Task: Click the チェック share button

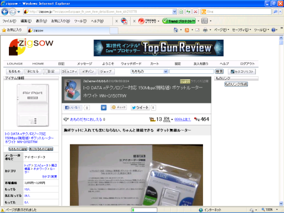Action: [119, 107]
